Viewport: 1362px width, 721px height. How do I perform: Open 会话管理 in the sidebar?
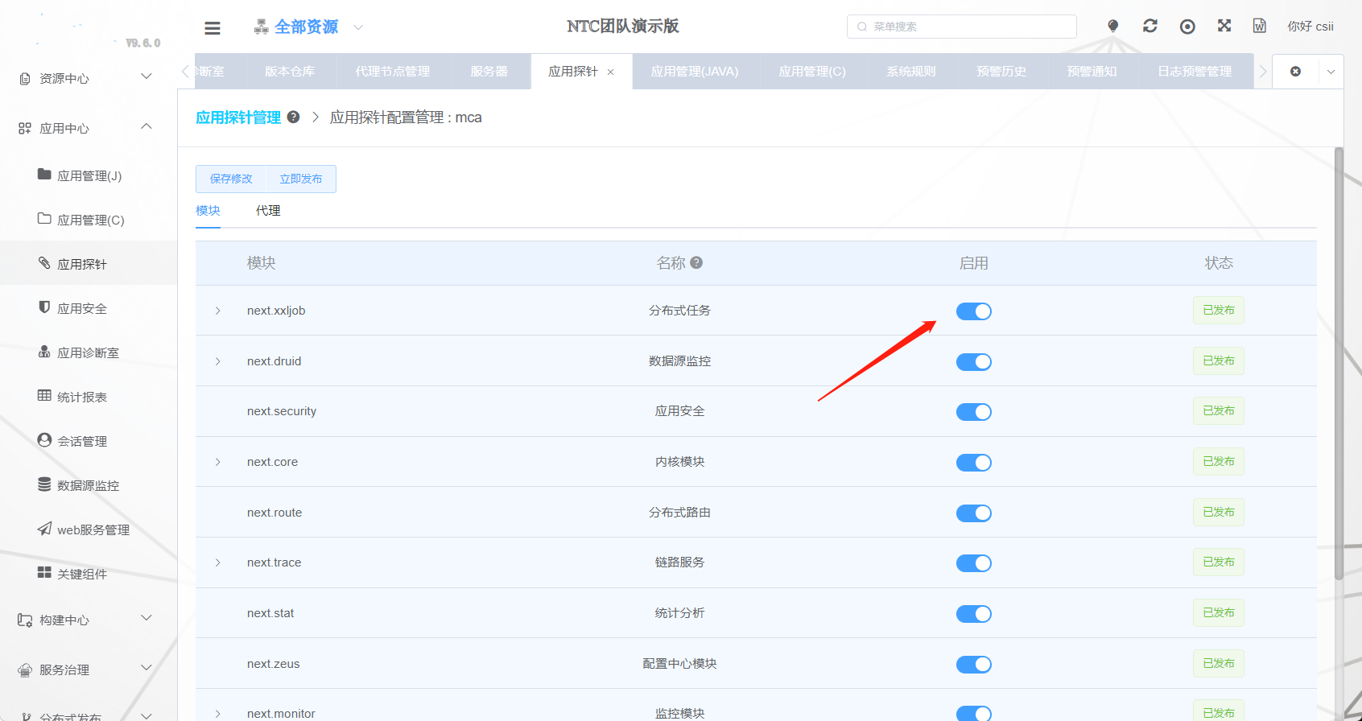click(89, 441)
